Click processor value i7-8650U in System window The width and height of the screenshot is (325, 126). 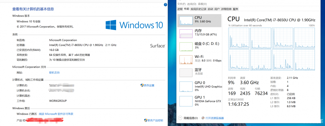pos(83,45)
